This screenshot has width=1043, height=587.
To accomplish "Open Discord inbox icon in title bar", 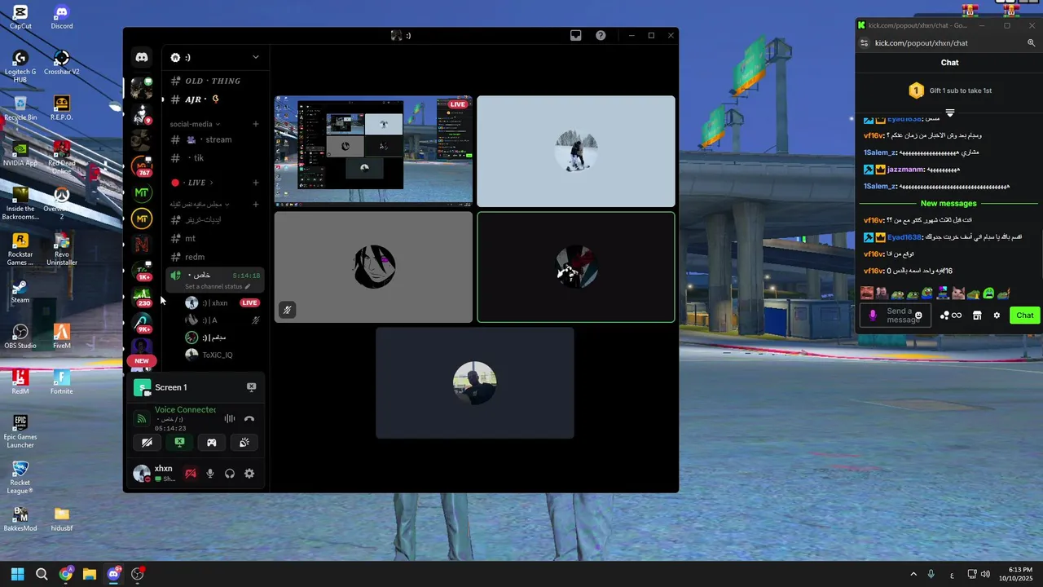I will (x=575, y=36).
